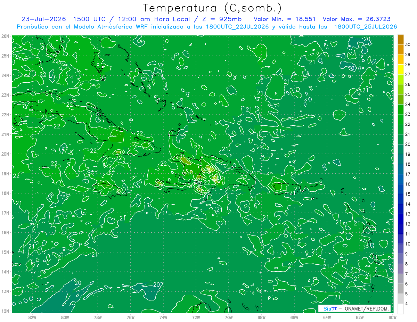Click the initialization time '1800UTC_22JUL2026'

(x=237, y=27)
